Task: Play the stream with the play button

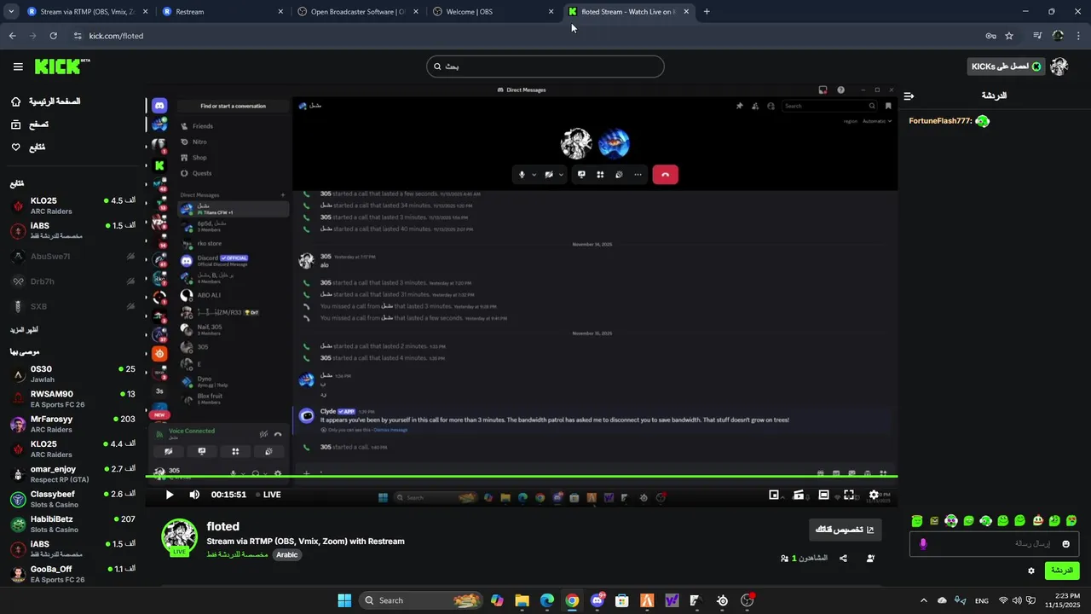Action: (169, 495)
